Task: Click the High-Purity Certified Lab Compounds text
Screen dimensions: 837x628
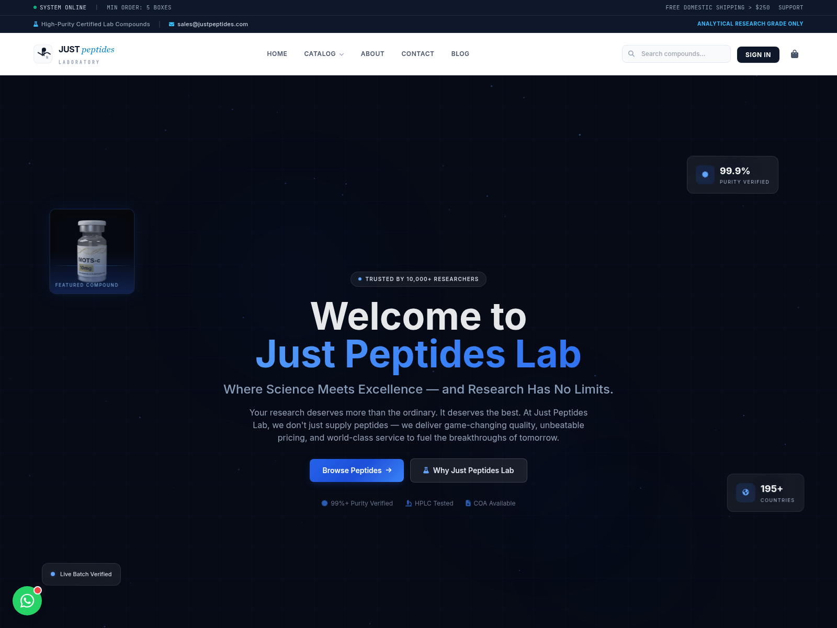Action: pos(96,24)
